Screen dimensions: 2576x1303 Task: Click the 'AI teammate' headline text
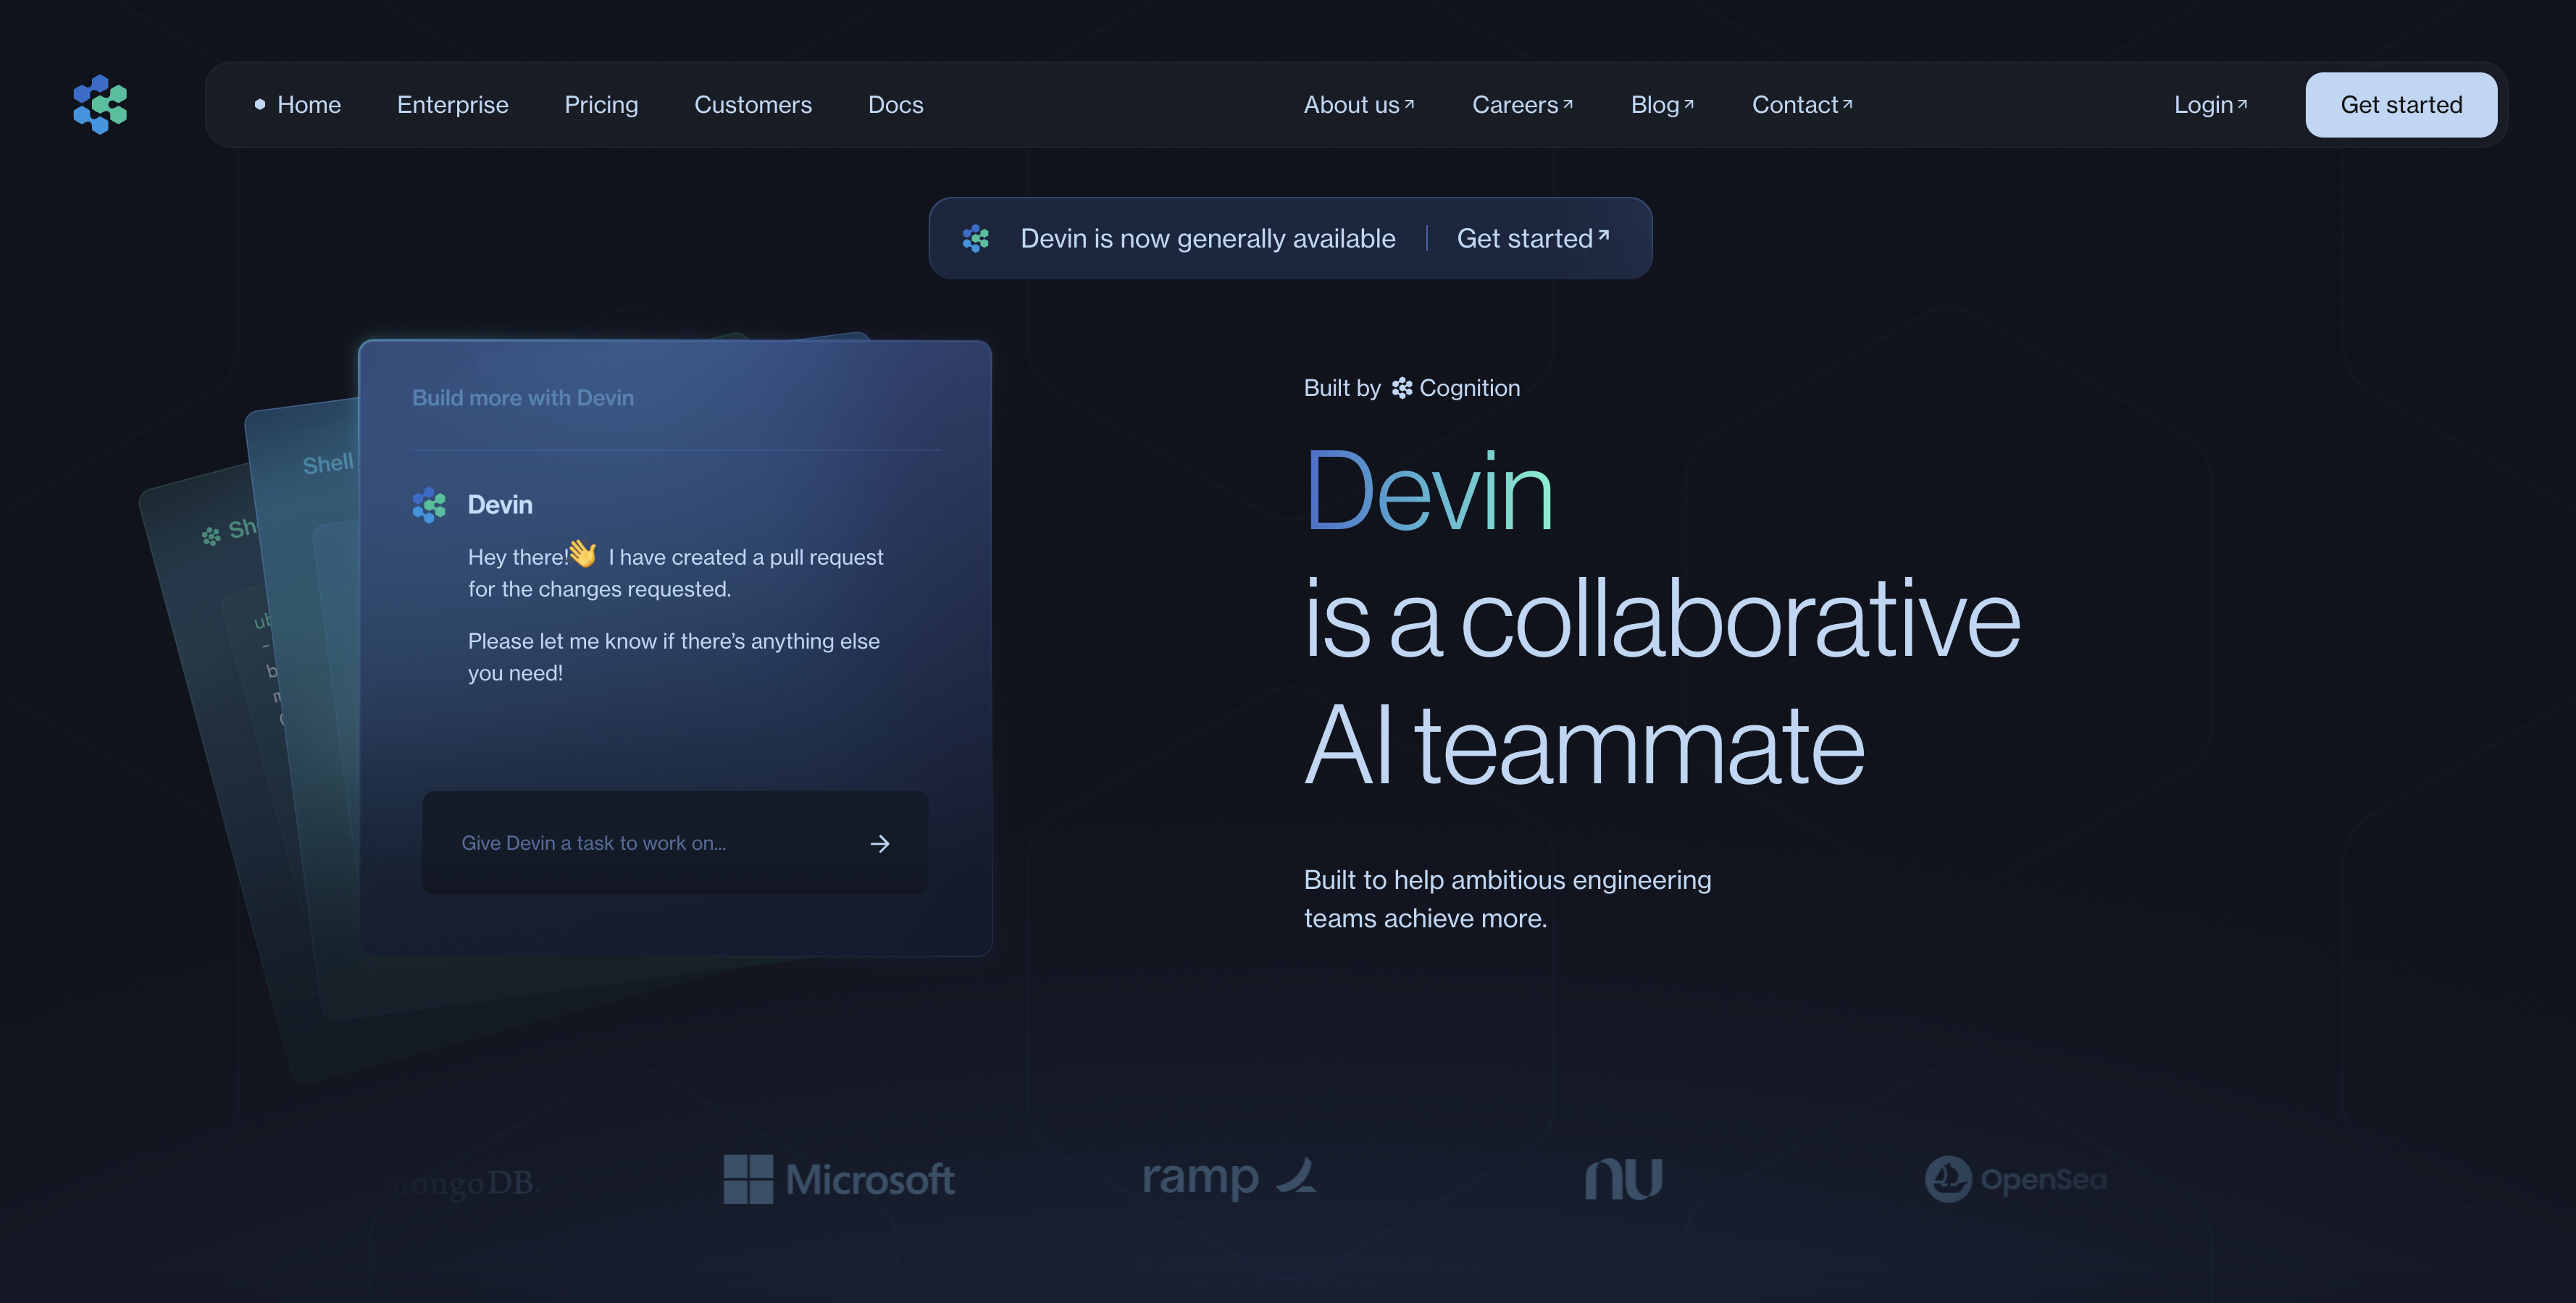tap(1584, 746)
